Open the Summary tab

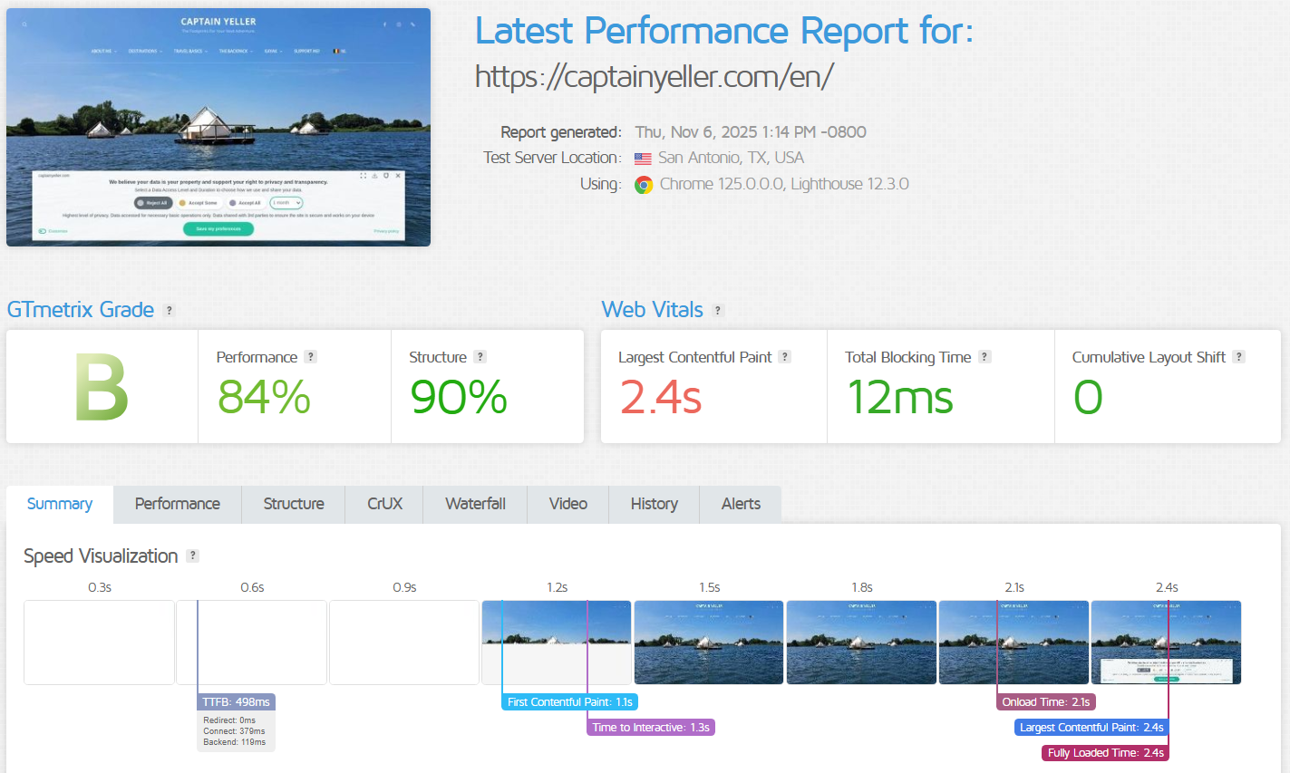[60, 504]
